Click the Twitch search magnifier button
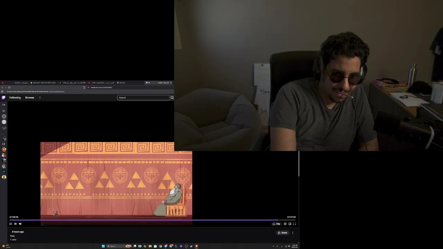 coord(172,98)
